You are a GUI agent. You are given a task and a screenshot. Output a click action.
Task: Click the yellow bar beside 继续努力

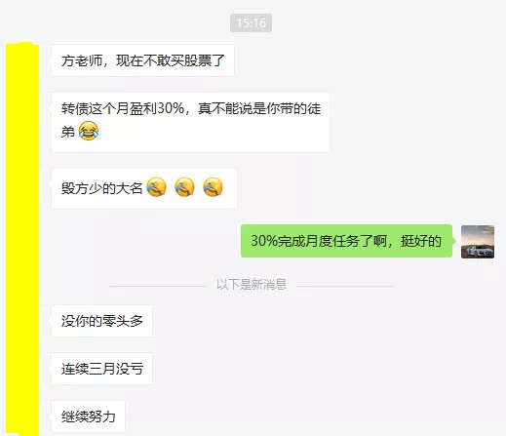(x=22, y=416)
